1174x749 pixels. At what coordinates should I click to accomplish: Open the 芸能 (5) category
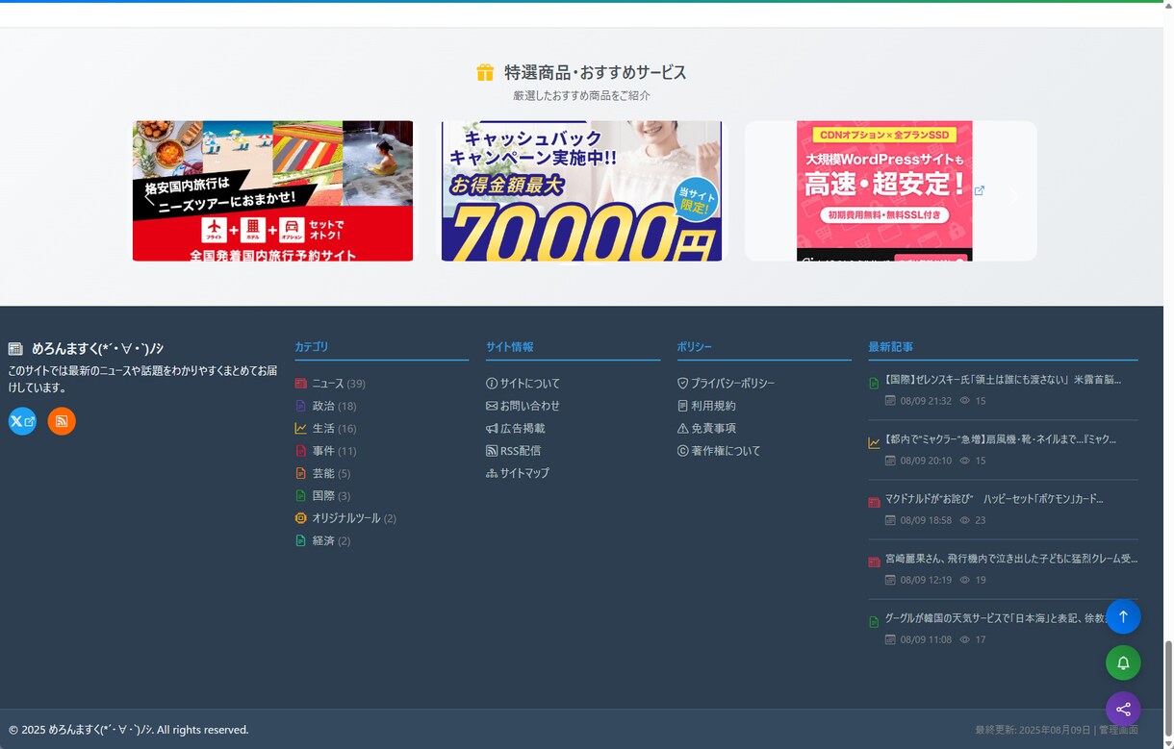click(x=322, y=473)
